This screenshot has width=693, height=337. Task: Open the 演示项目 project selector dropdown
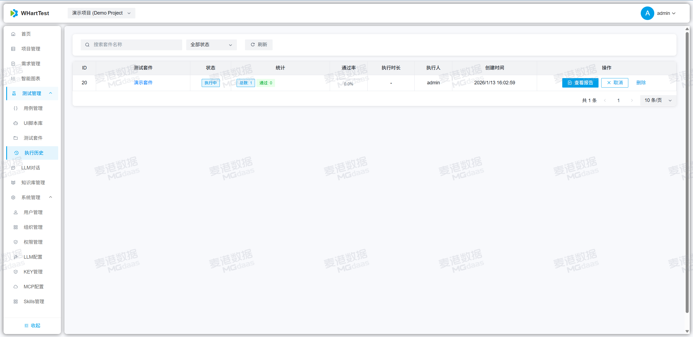click(x=101, y=13)
